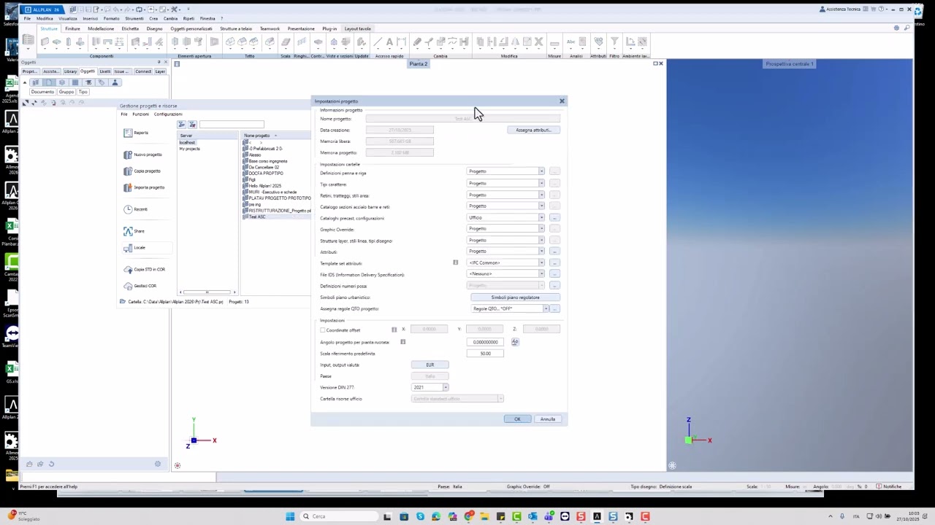Click the Gruppo button in Oggetti palette
The image size is (935, 525).
66,92
